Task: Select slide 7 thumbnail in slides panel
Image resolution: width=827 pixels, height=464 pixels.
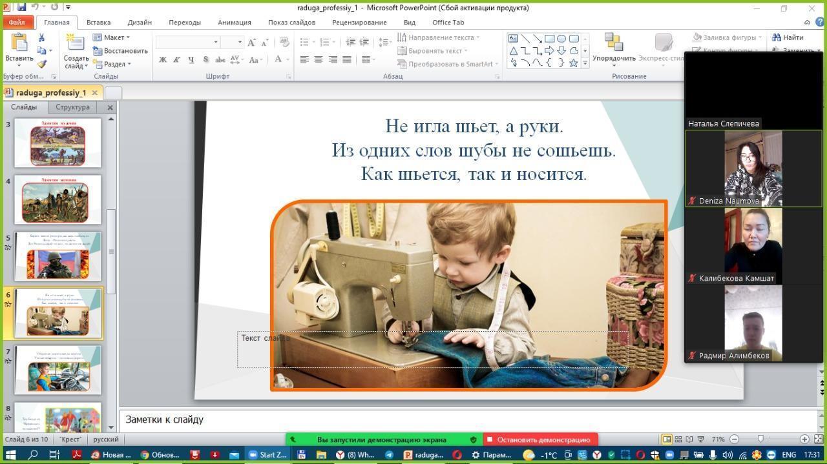Action: [x=58, y=370]
